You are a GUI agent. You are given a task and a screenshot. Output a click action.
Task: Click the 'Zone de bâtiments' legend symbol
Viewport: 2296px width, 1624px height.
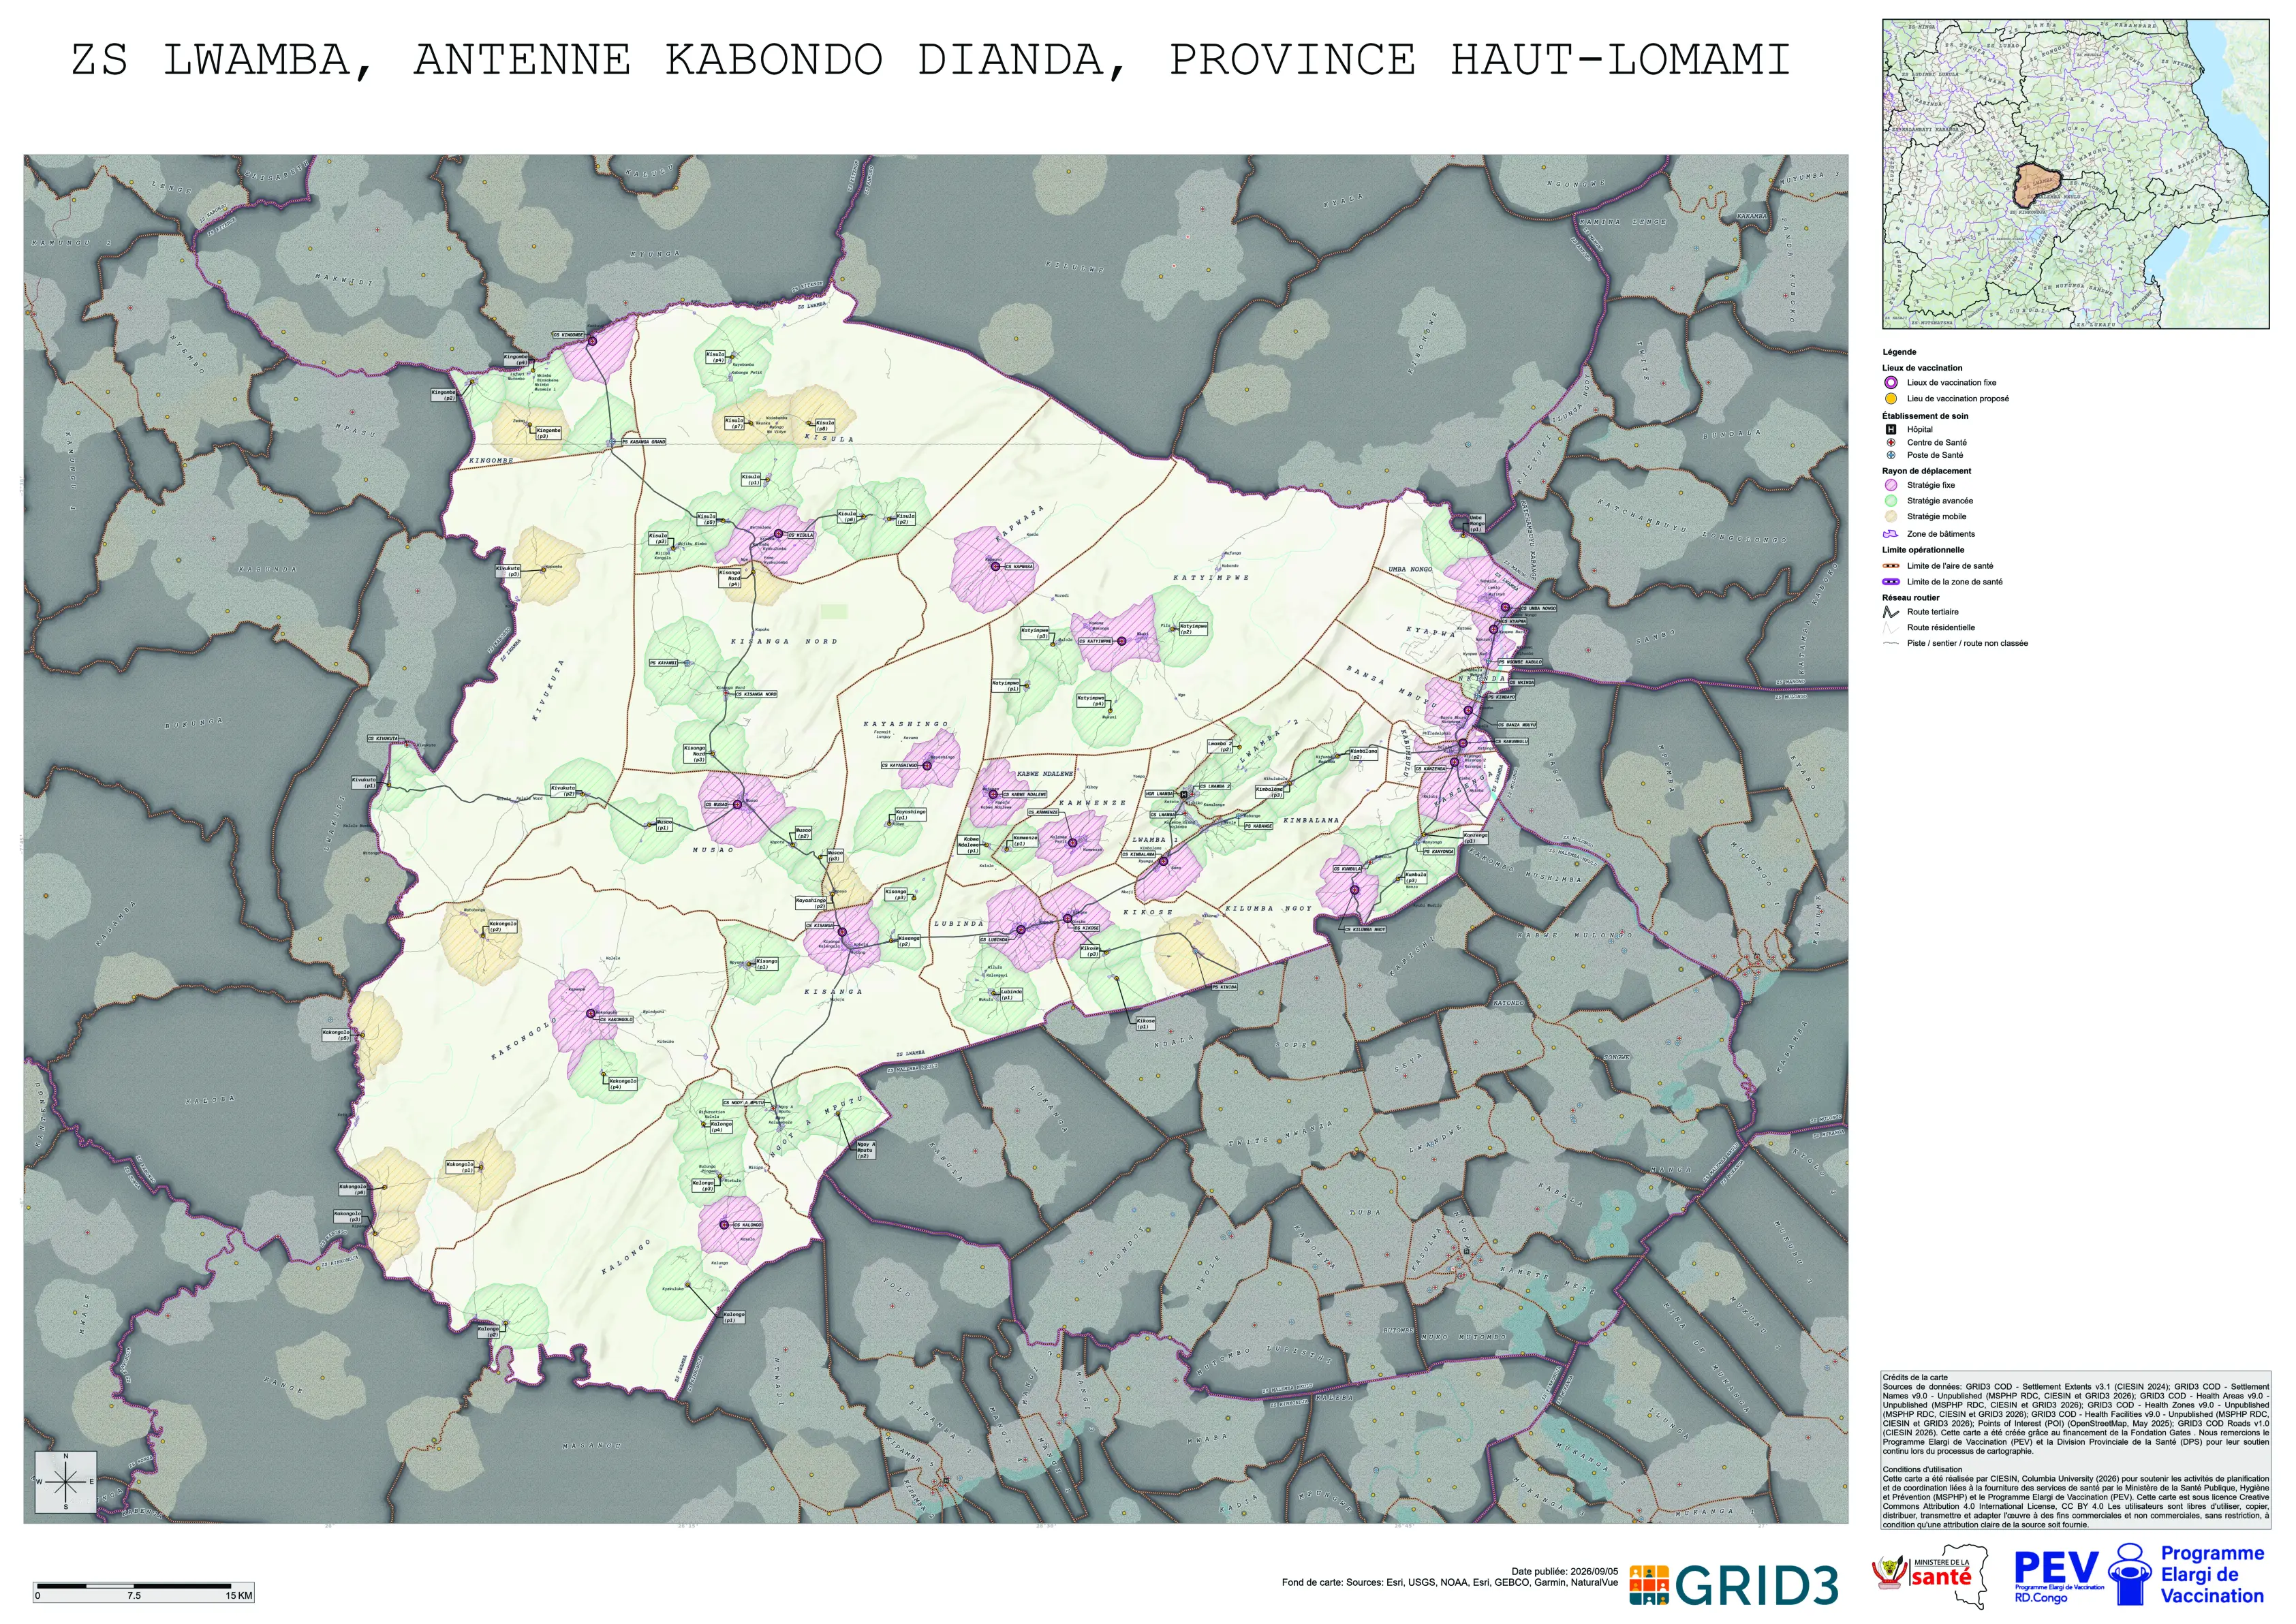(1891, 534)
